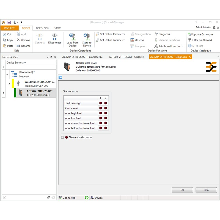Click the filter funnel in the filter row
This screenshot has height=220, width=220.
[4, 67]
